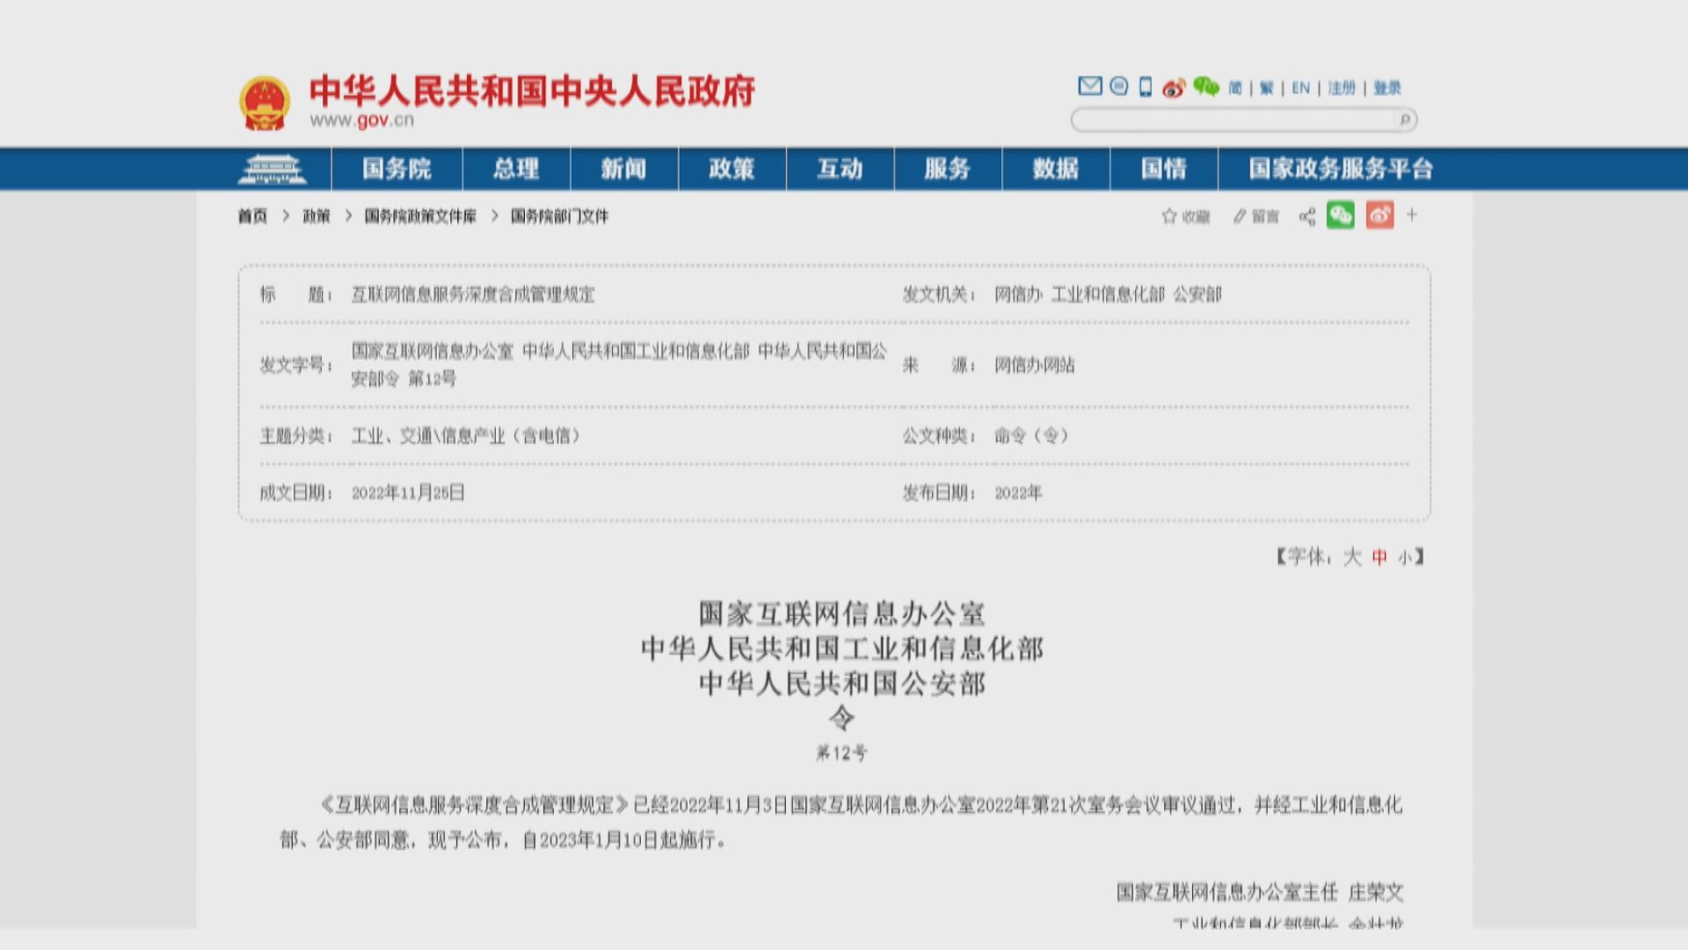Click the share network icon above the document
This screenshot has width=1688, height=950.
(x=1306, y=216)
